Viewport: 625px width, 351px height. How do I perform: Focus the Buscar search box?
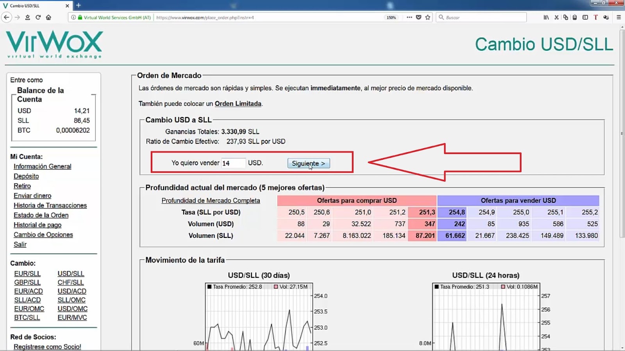click(481, 17)
